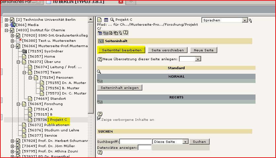The image size is (276, 158).
Task: Collapse the Über uns node
Action: pos(18,62)
